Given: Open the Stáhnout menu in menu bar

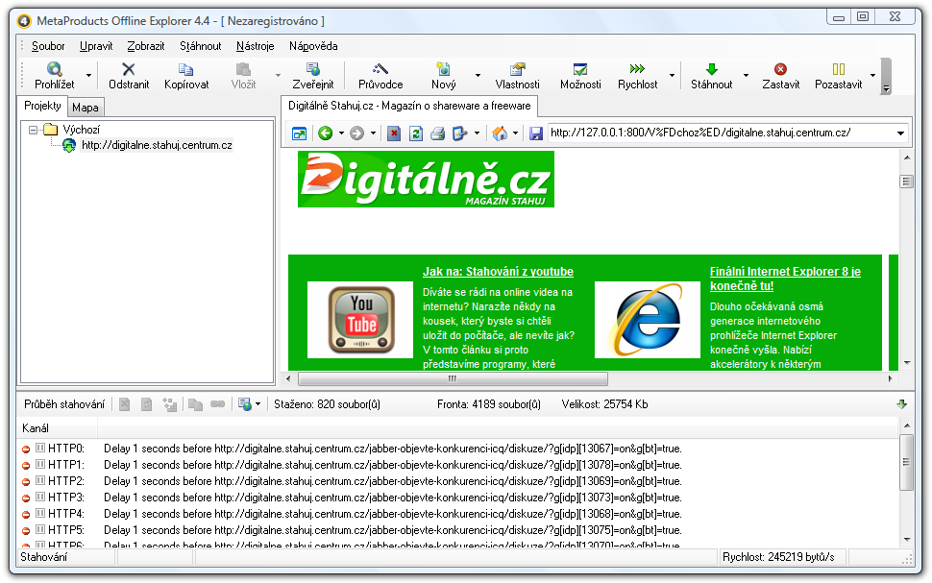Looking at the screenshot, I should tap(200, 46).
